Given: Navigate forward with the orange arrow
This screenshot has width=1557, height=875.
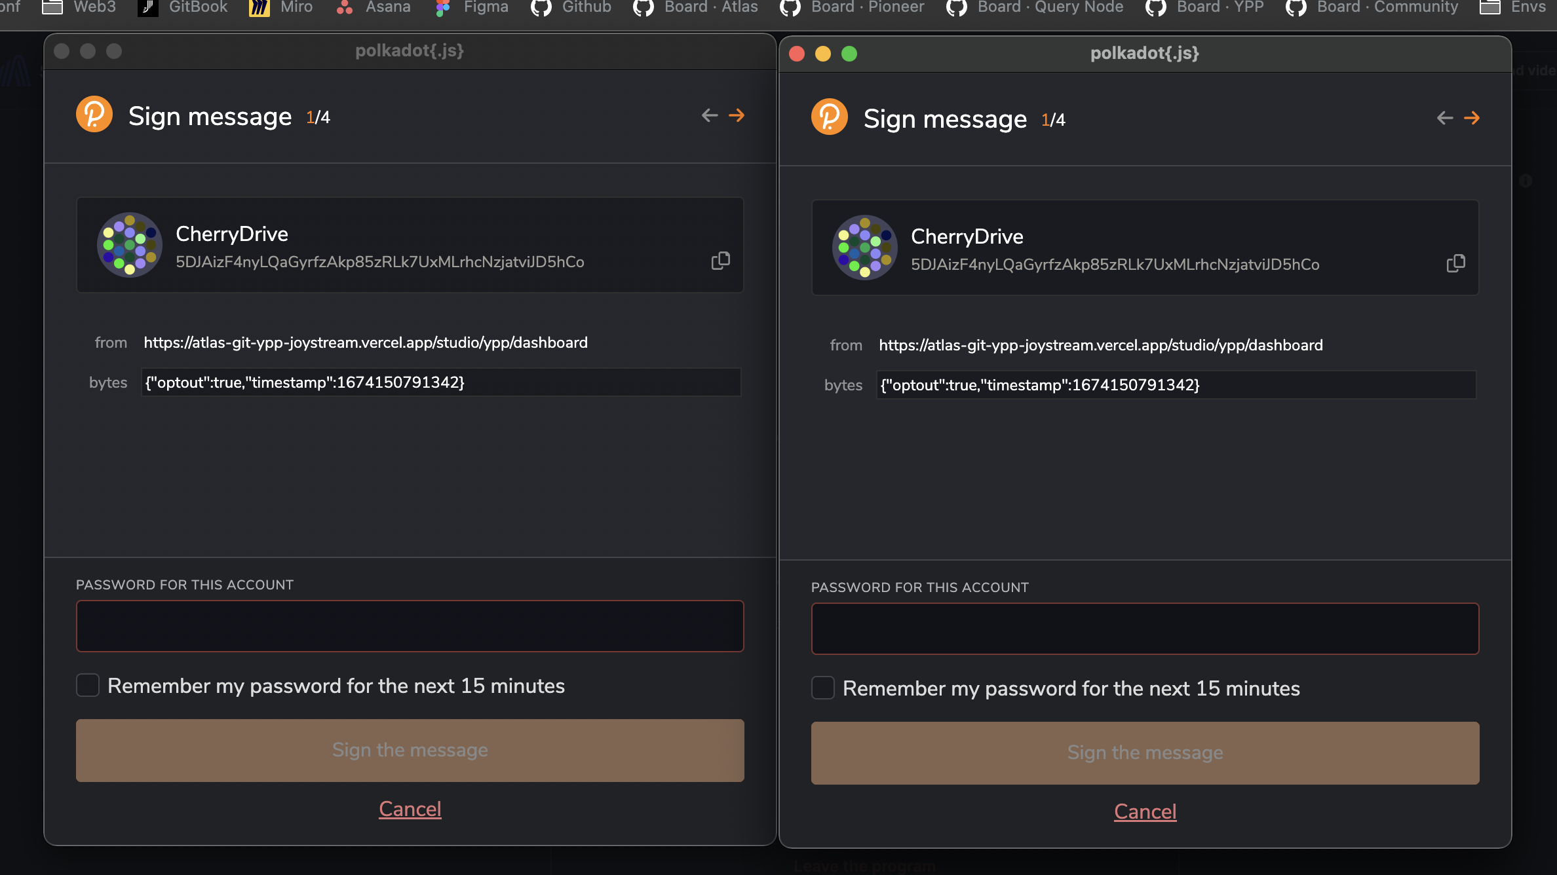Looking at the screenshot, I should point(737,115).
